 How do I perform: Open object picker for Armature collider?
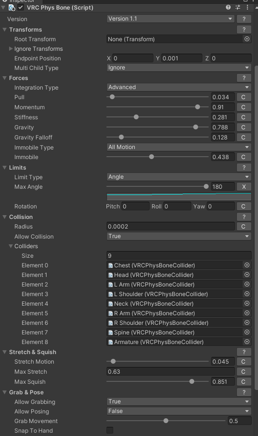tap(247, 342)
